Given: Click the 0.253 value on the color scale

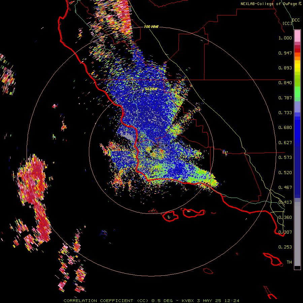Looking at the screenshot, I should (x=285, y=247).
